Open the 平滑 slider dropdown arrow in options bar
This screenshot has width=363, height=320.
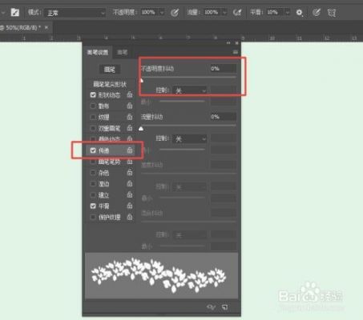(x=288, y=13)
